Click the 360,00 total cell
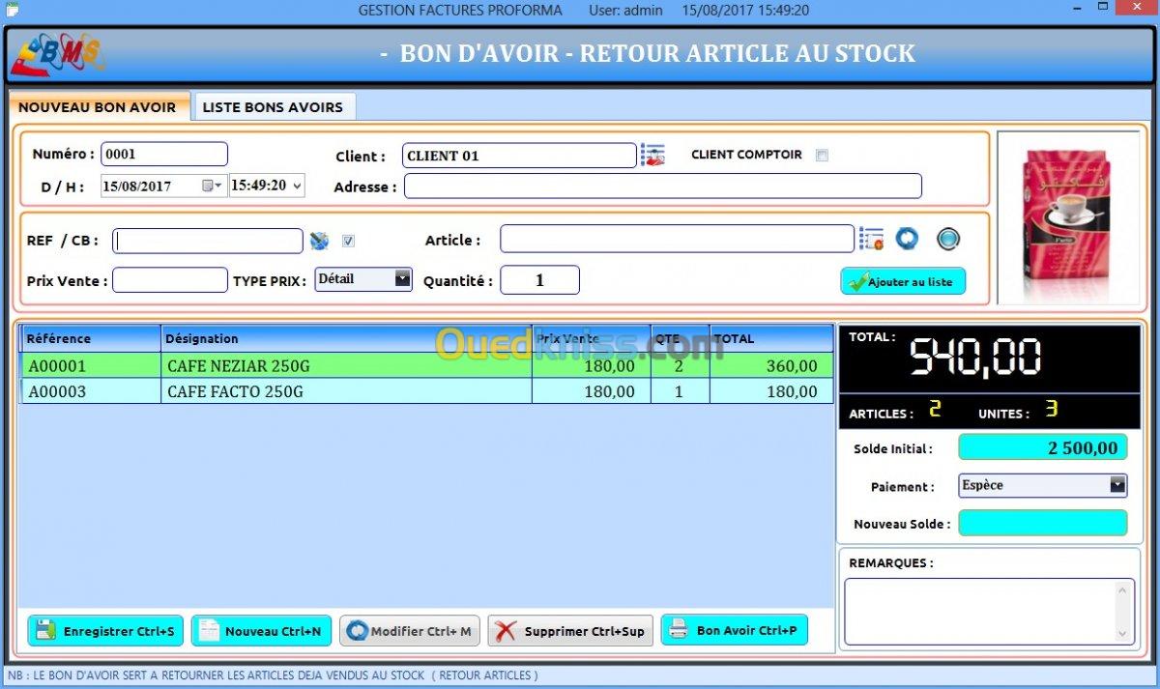 (771, 366)
